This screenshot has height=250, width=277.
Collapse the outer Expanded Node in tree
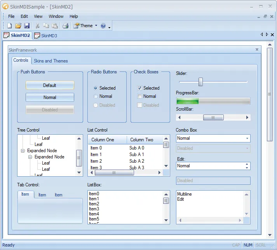23,151
